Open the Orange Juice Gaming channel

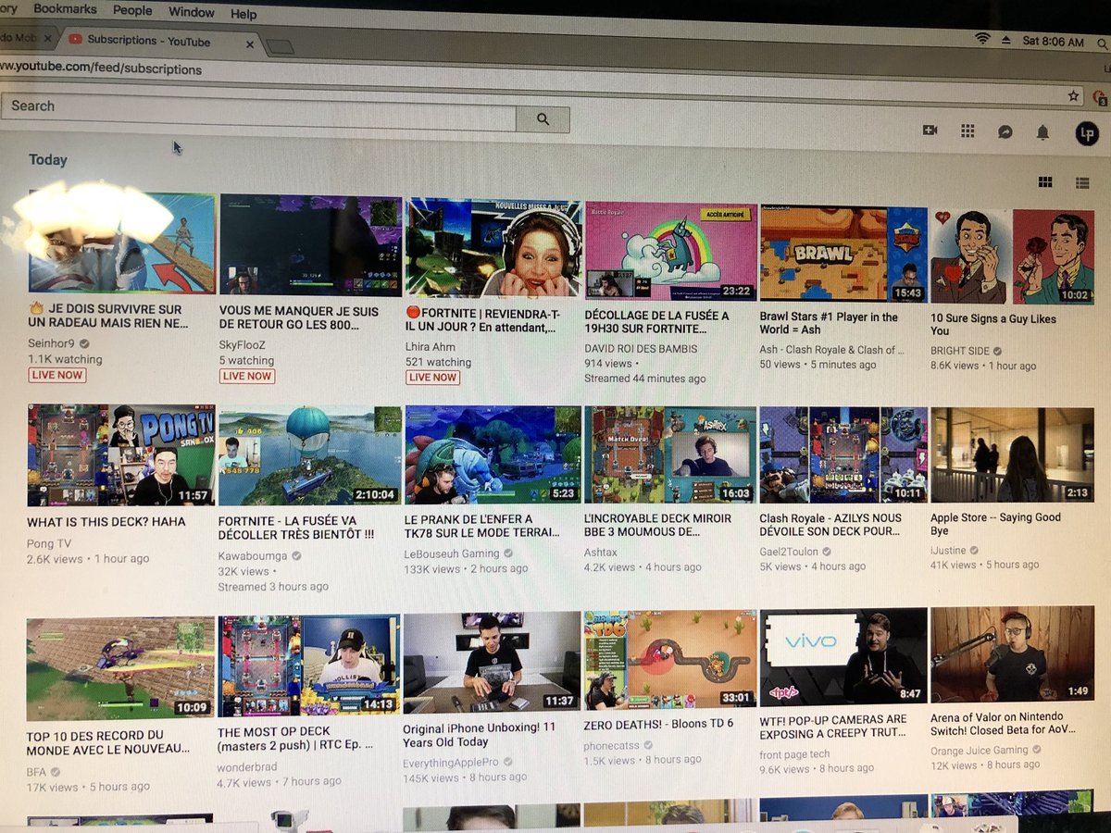tap(980, 750)
